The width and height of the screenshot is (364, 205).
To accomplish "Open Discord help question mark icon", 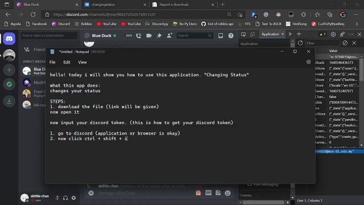I will pos(231,35).
